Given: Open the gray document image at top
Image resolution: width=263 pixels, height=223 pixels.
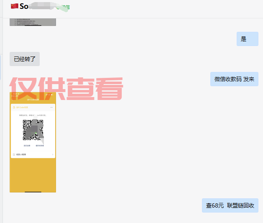Looking at the screenshot, I should coord(33,22).
